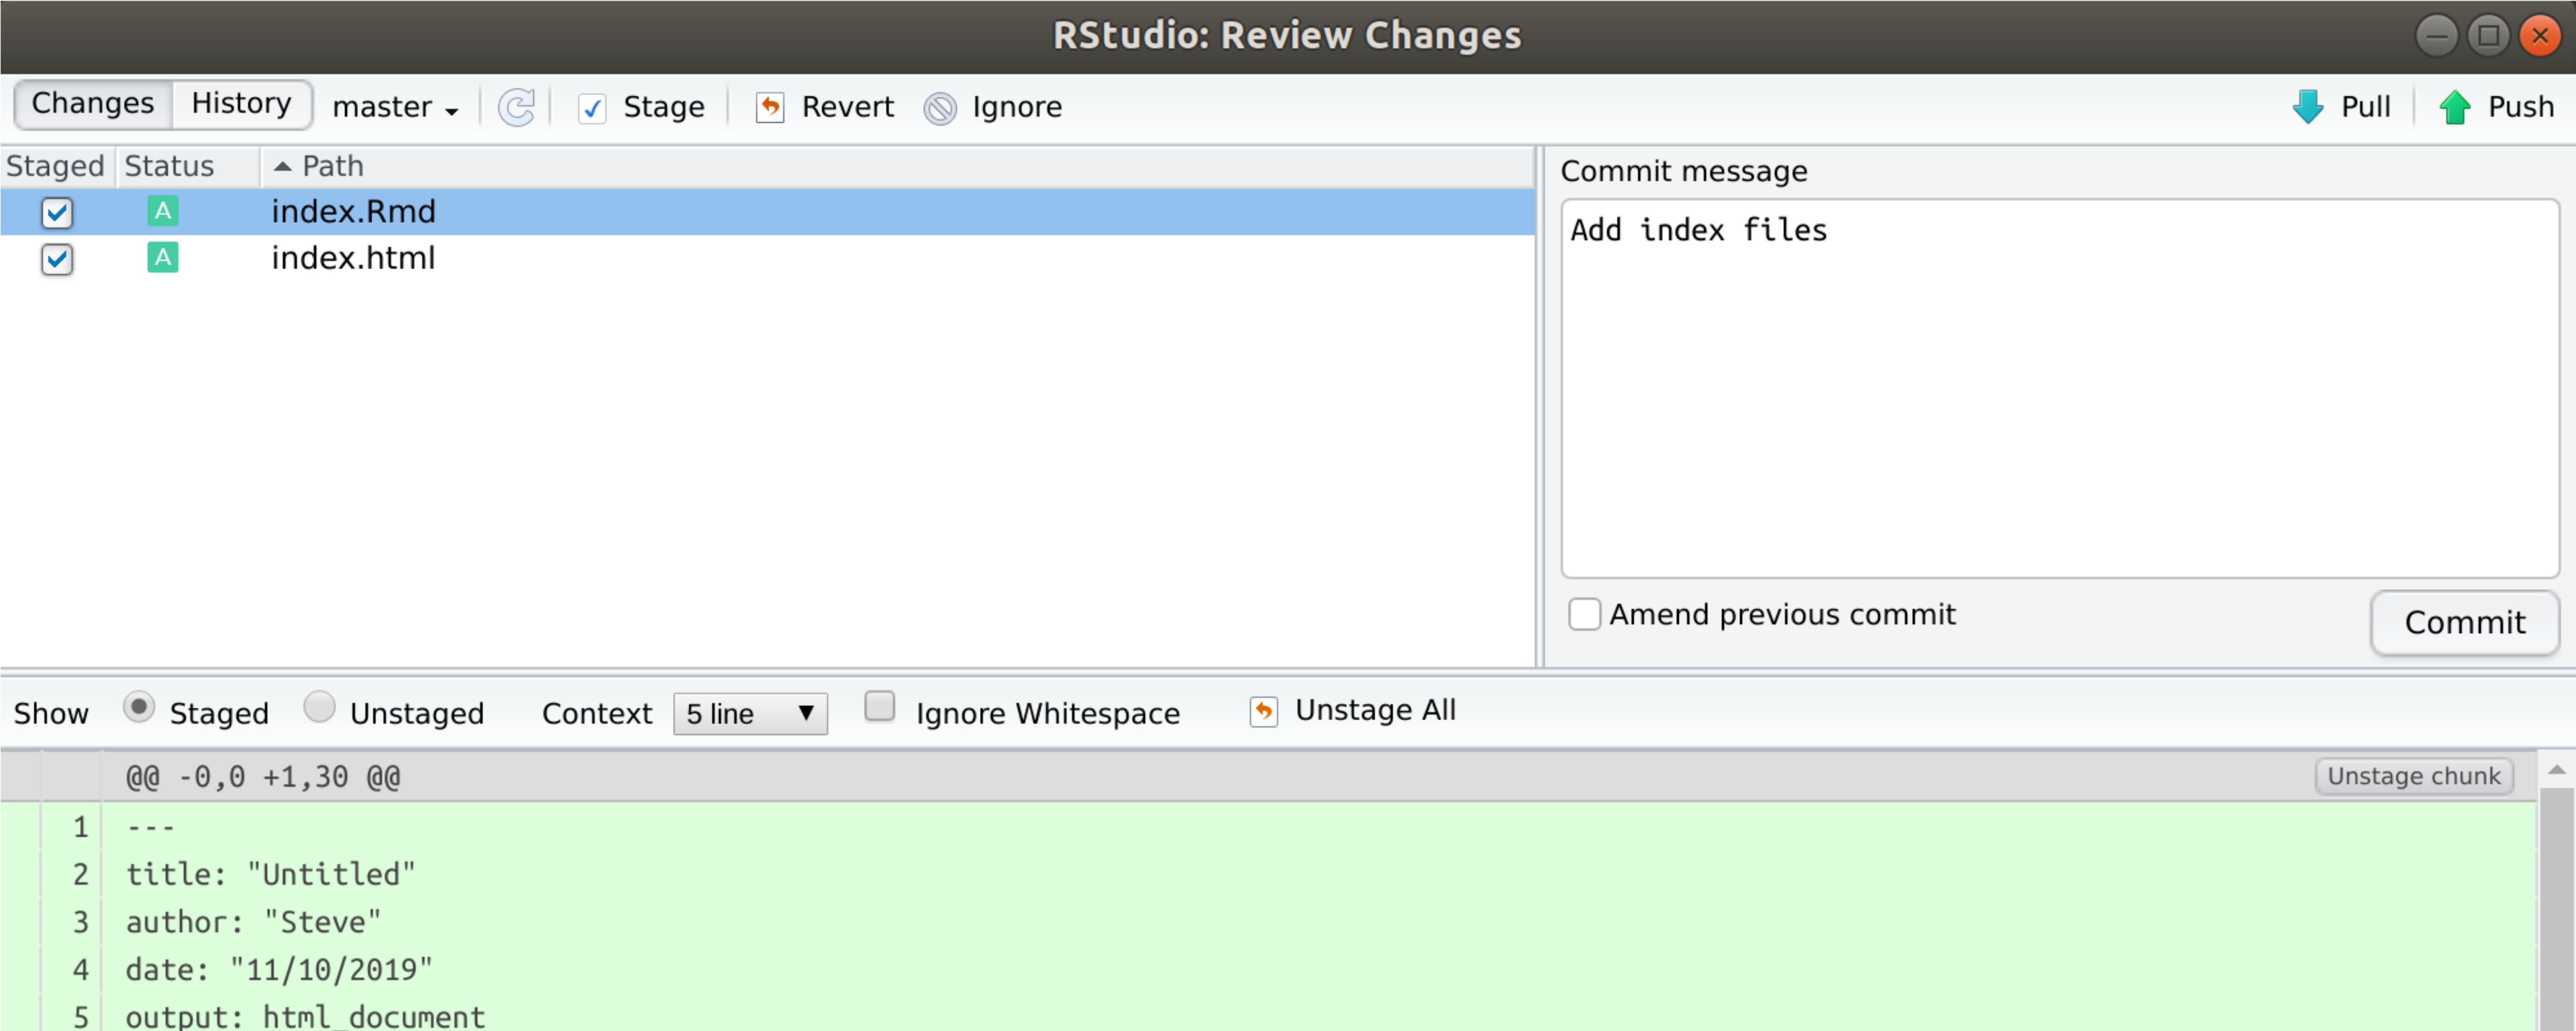Click the Unstage chunk button
Viewport: 2576px width, 1031px height.
point(2414,776)
